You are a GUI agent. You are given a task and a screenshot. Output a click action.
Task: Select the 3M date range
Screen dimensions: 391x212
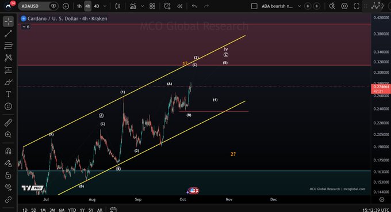(x=52, y=210)
